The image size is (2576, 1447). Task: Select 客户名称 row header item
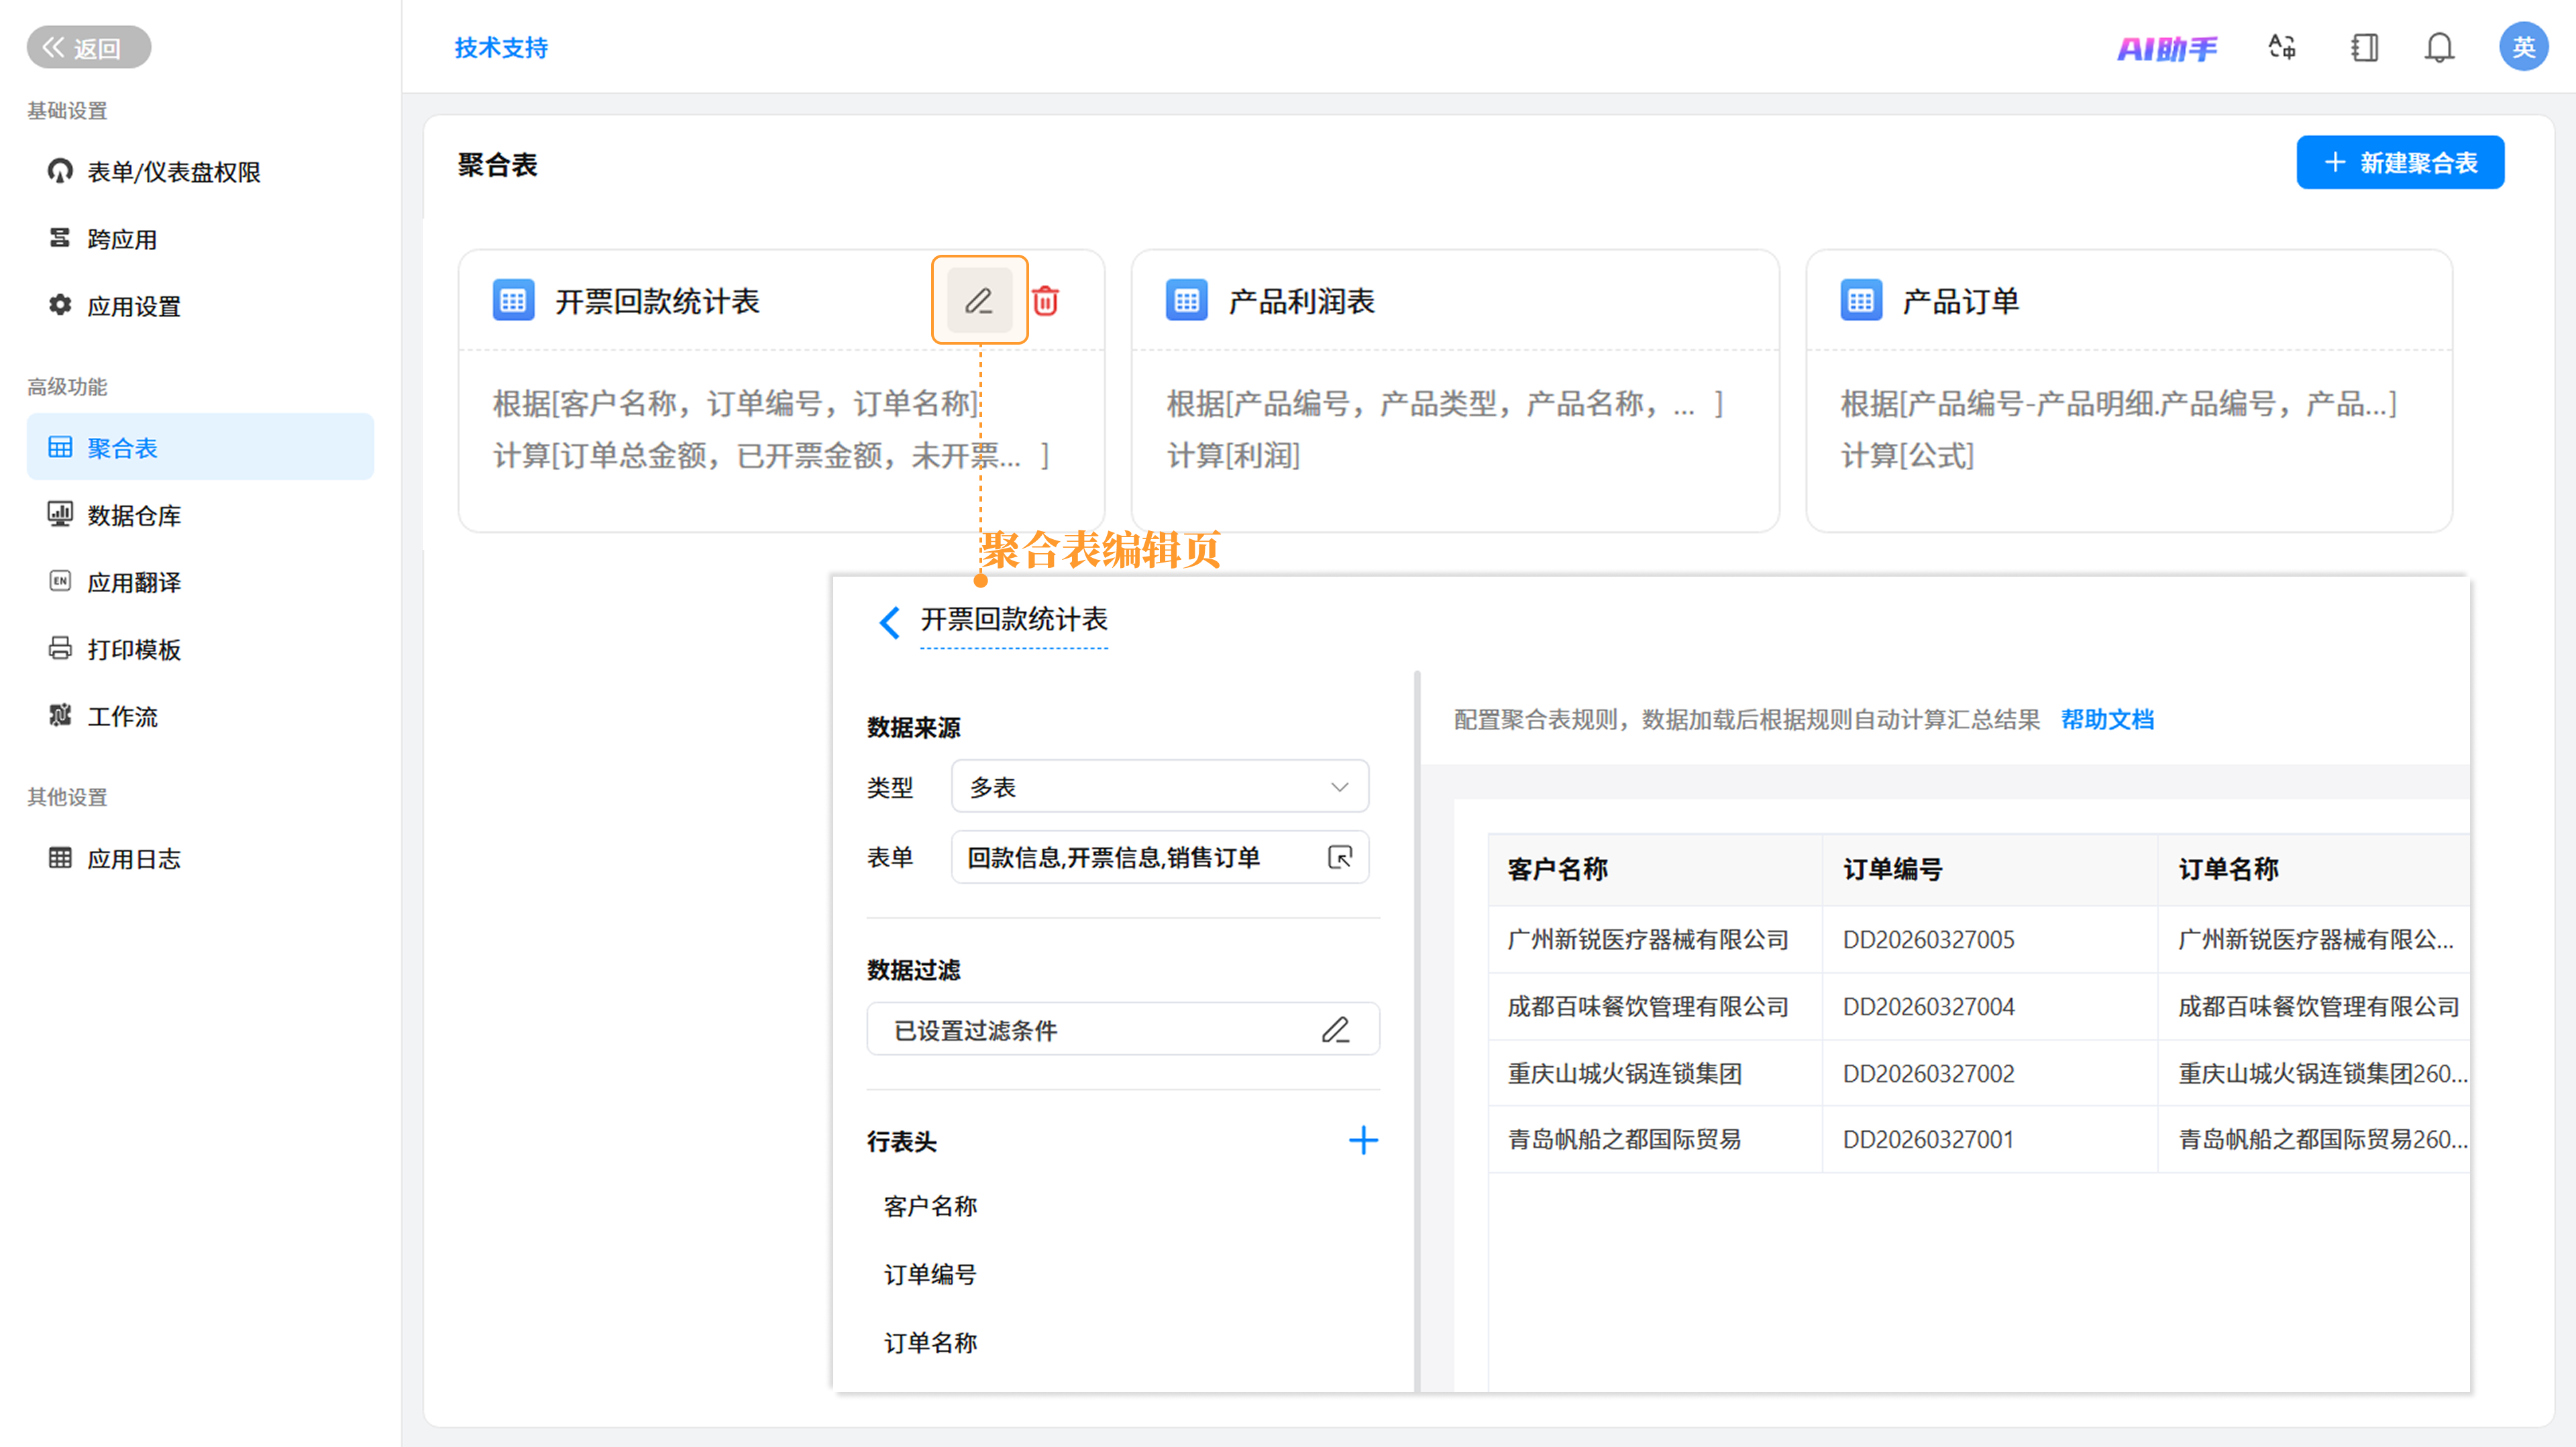point(930,1206)
